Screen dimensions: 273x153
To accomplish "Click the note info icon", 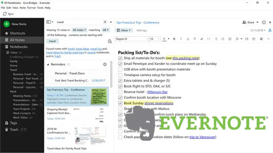I will [264, 22].
